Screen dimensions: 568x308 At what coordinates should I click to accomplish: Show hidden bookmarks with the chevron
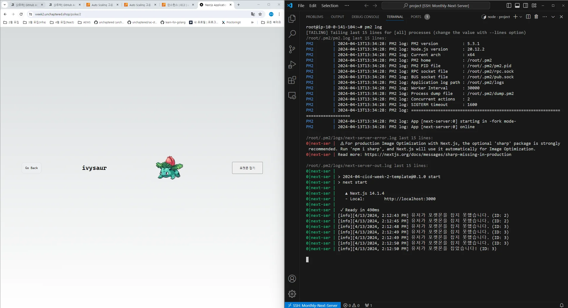pos(252,22)
